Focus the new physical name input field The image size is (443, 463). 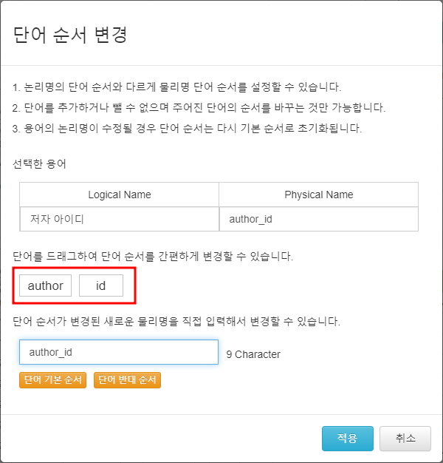pos(119,353)
